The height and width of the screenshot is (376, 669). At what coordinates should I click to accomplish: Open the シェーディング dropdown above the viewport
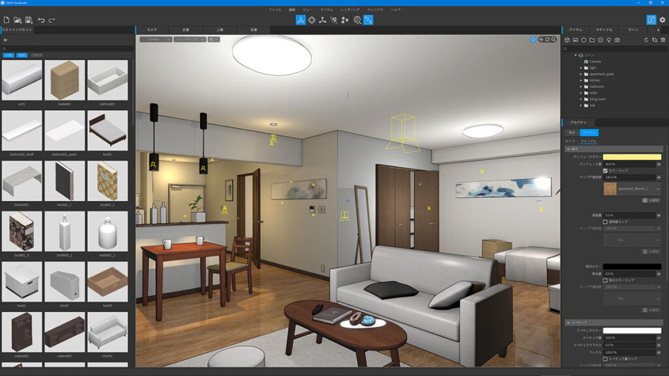[189, 39]
